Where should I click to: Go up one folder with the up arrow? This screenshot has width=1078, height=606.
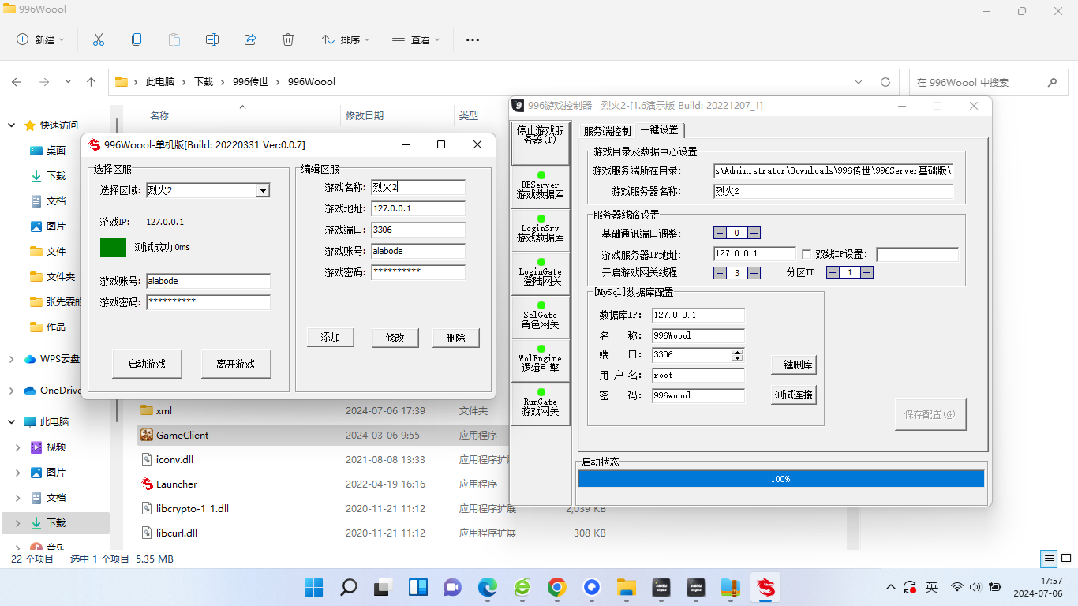pyautogui.click(x=92, y=82)
